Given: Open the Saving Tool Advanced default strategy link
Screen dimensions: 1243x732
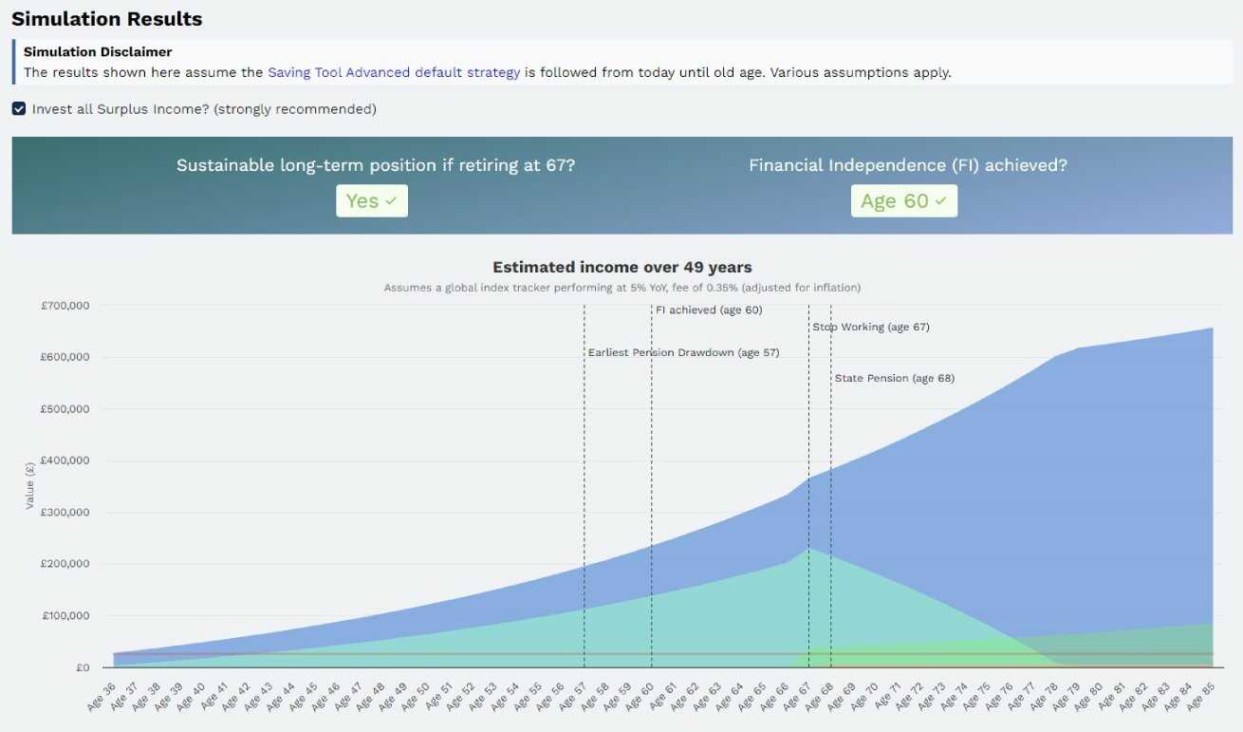Looking at the screenshot, I should coord(394,72).
